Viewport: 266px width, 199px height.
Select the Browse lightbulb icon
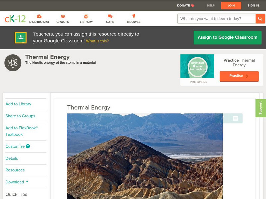pos(134,16)
